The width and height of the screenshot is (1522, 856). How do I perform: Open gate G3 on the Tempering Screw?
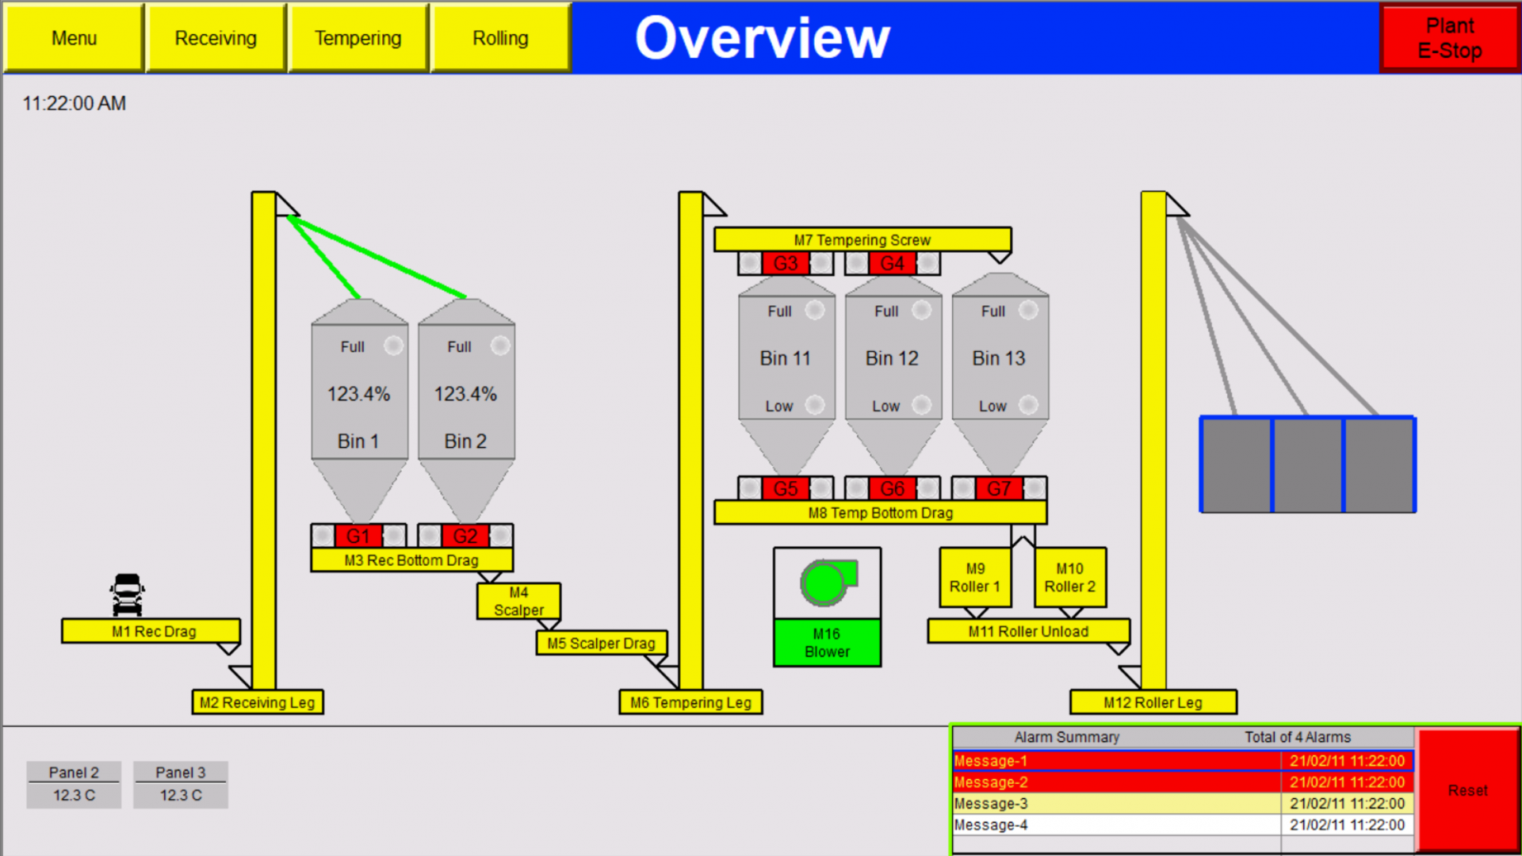coord(786,263)
